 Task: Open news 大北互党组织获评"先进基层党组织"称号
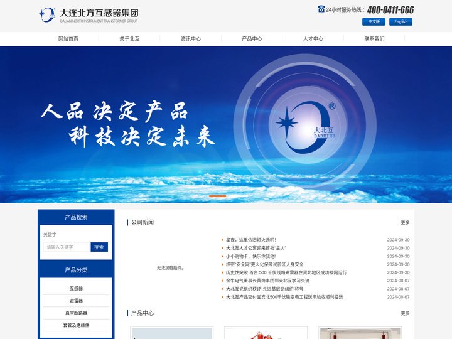[x=264, y=289]
